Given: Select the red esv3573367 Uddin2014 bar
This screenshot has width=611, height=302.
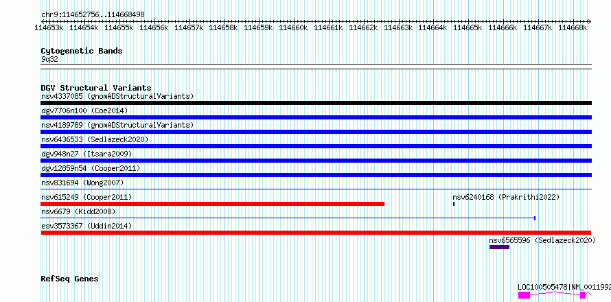Looking at the screenshot, I should pos(316,233).
